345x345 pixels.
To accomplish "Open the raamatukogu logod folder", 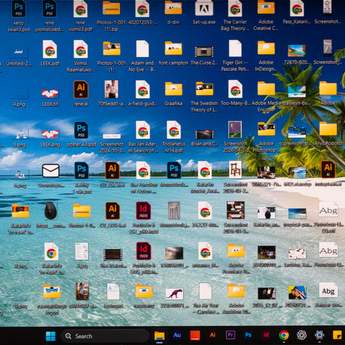I will click(x=52, y=292).
